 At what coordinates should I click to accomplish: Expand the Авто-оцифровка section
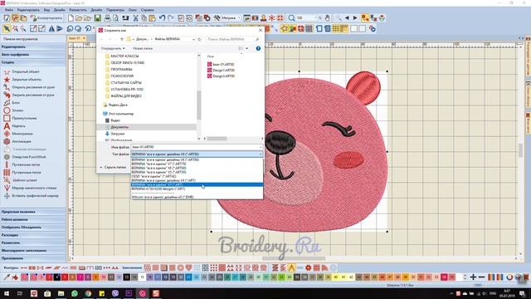tap(33, 55)
